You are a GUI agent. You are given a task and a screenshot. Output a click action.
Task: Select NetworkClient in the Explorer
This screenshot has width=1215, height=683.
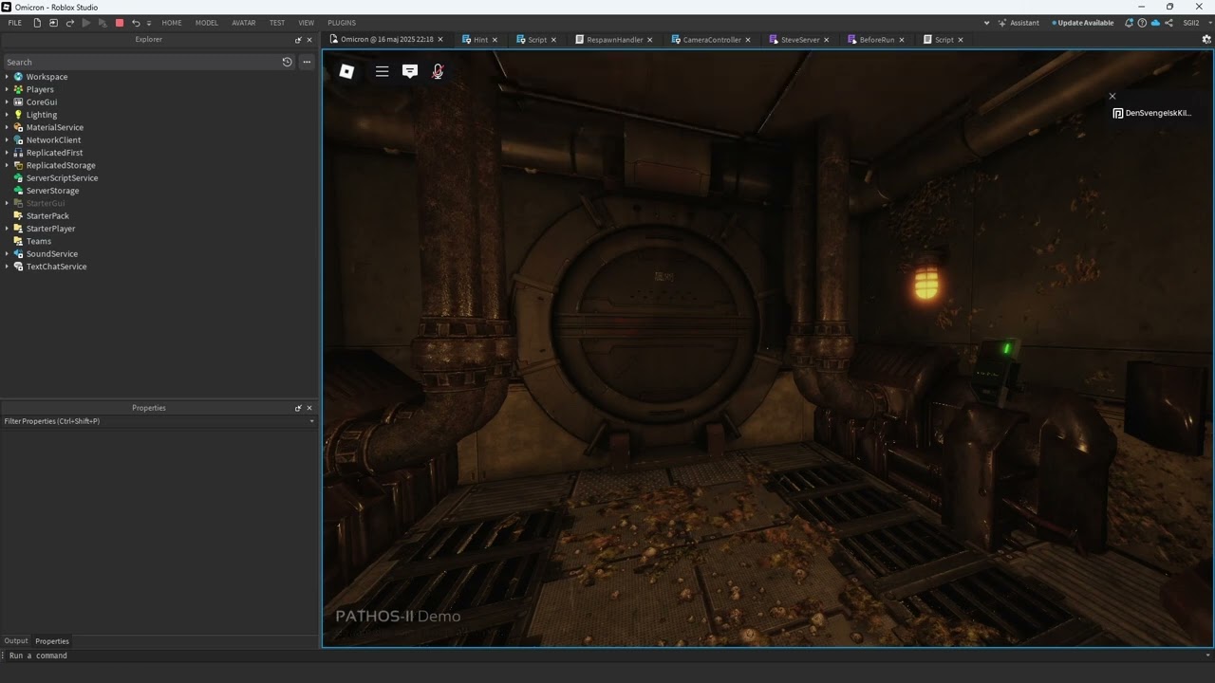(53, 140)
